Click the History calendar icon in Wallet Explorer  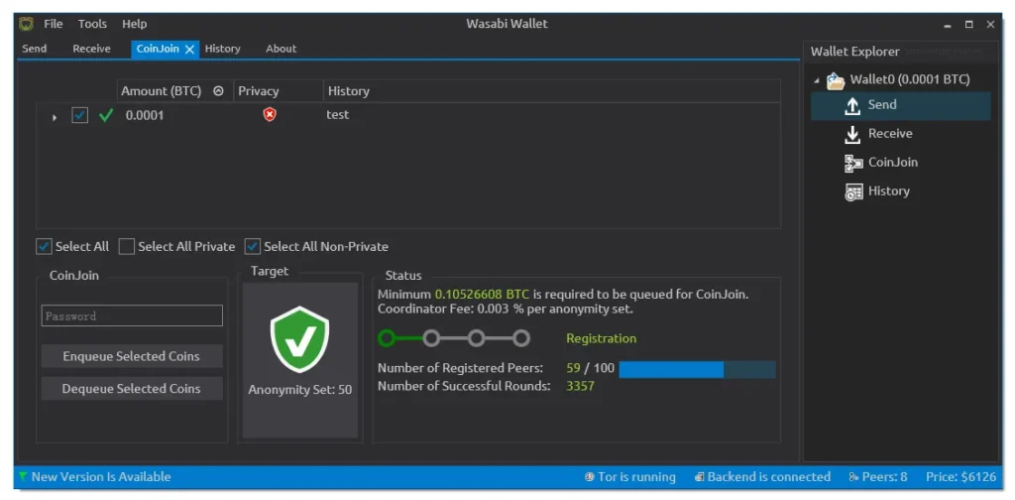pos(852,191)
